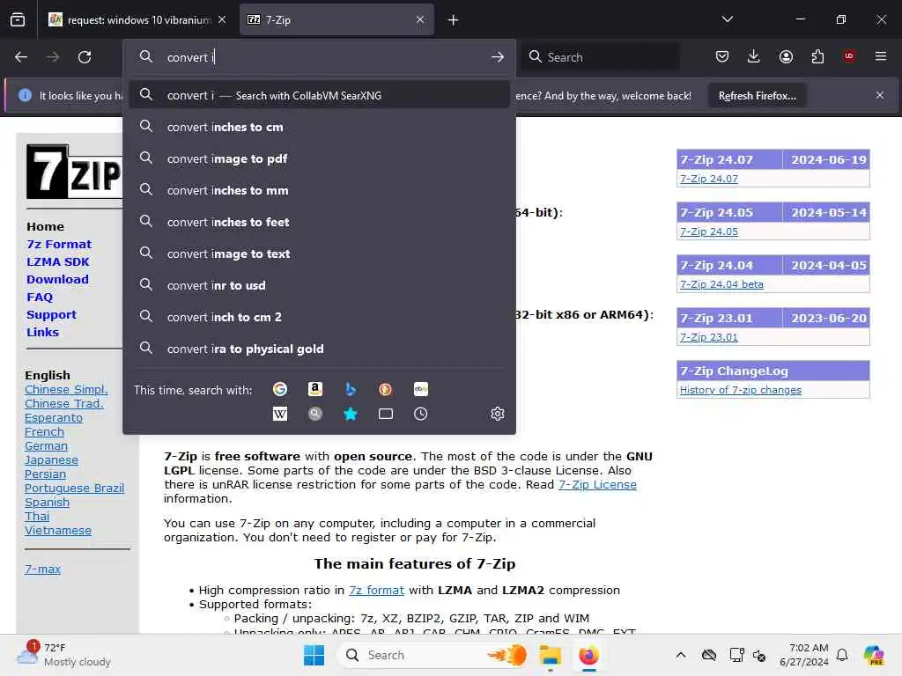The height and width of the screenshot is (676, 902).
Task: Switch language to Chinese Simpl.
Action: [66, 390]
